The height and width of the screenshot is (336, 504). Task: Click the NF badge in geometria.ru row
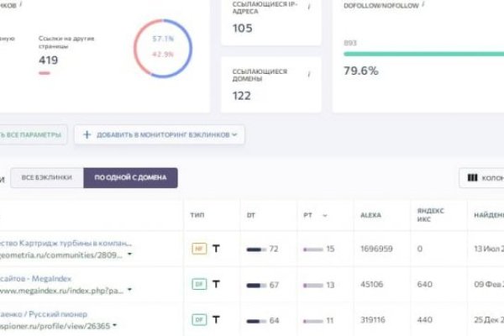coord(199,248)
